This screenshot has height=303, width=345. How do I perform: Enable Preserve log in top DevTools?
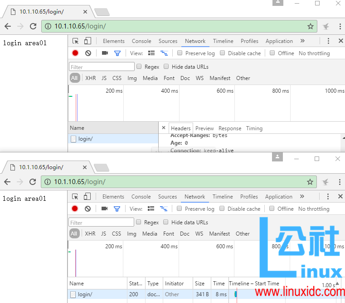click(x=180, y=53)
